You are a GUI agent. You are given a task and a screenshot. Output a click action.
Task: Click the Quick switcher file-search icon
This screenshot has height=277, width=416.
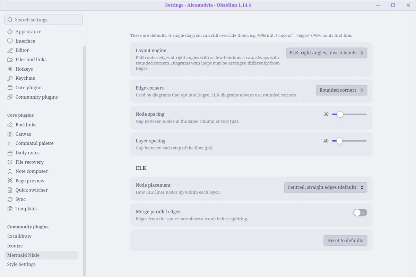[10, 190]
